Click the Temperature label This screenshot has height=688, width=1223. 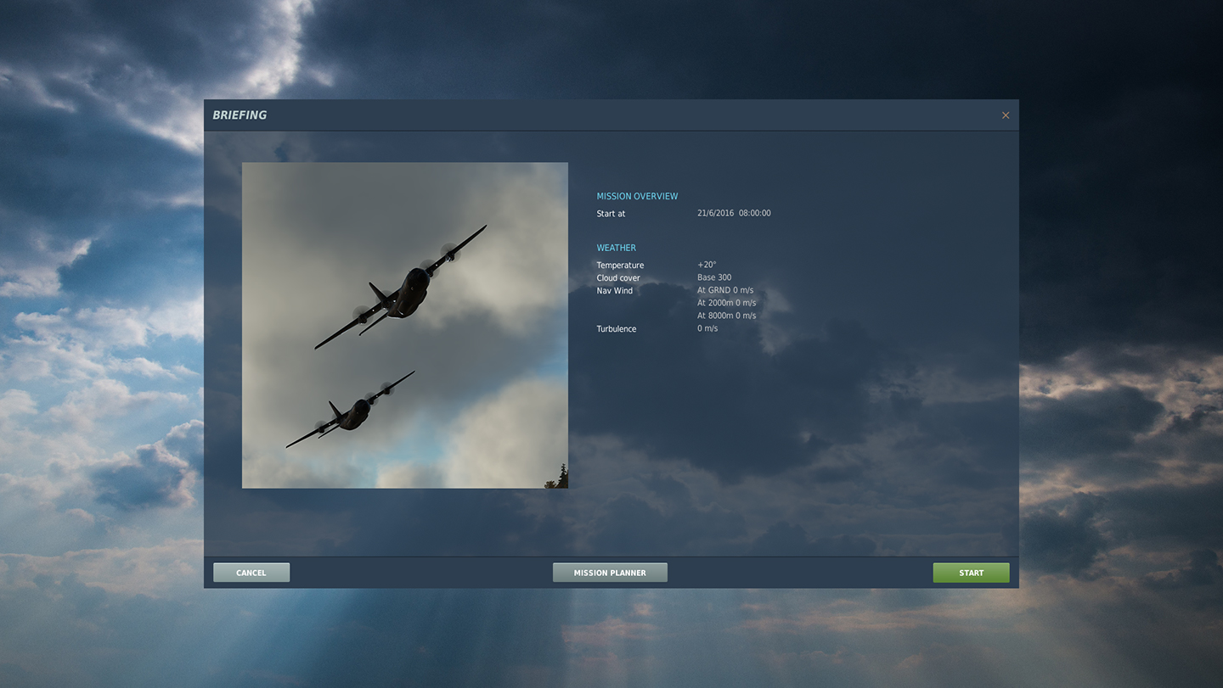point(620,266)
